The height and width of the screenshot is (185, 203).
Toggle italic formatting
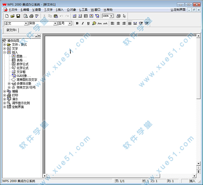[x=83, y=23]
